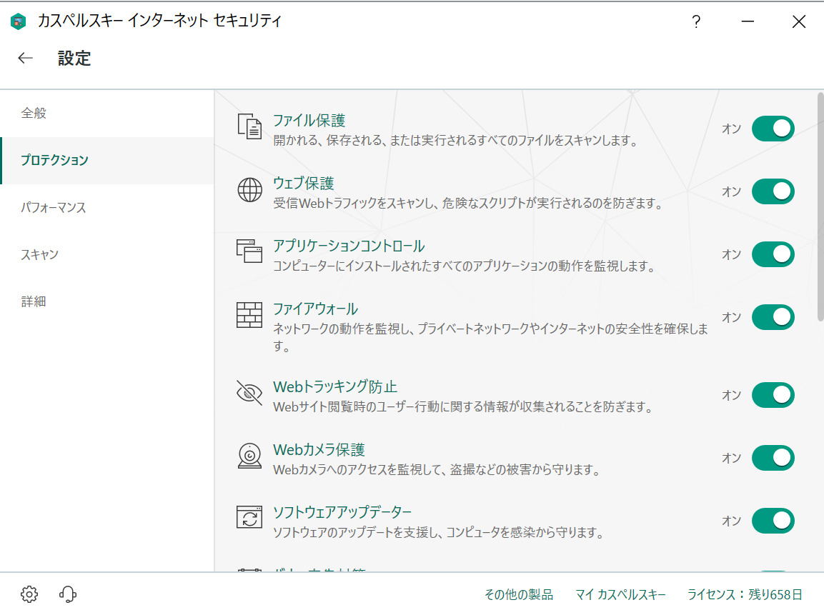
Task: Open support via the headset icon
Action: [x=68, y=594]
